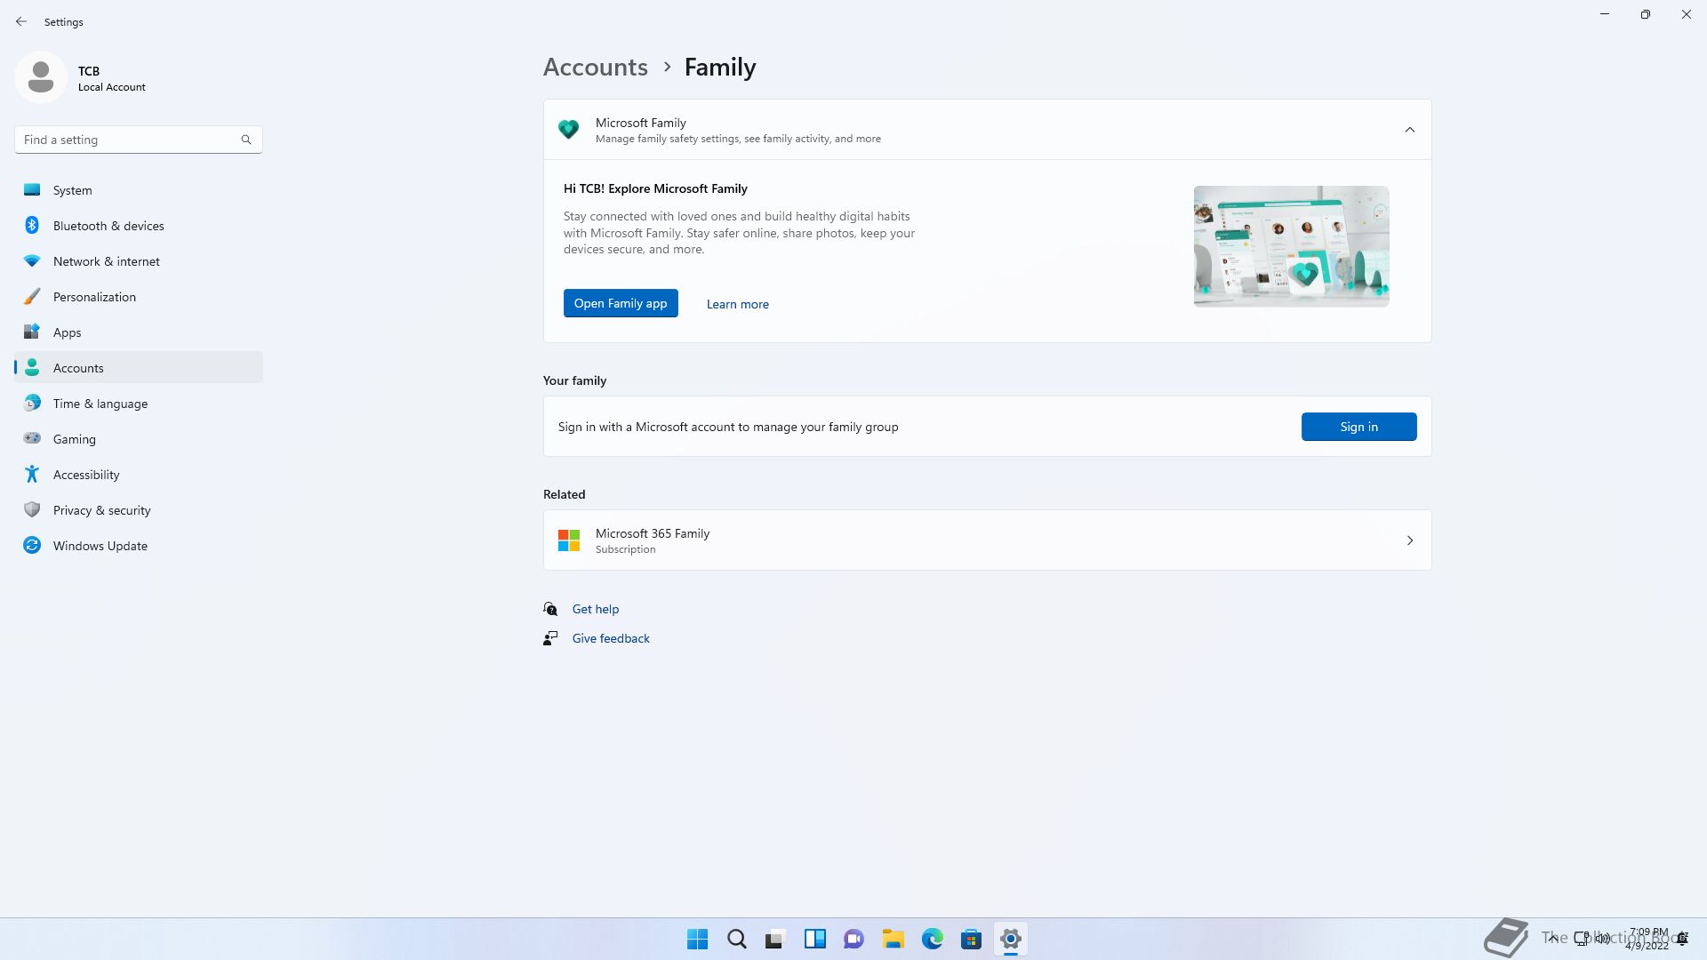The image size is (1707, 960).
Task: Click the Network wifi icon in the sidebar
Action: point(32,261)
